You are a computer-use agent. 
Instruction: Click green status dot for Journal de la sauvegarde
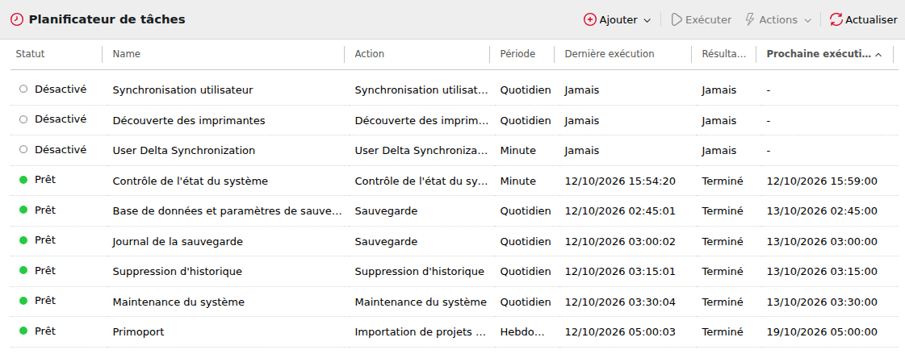(23, 239)
